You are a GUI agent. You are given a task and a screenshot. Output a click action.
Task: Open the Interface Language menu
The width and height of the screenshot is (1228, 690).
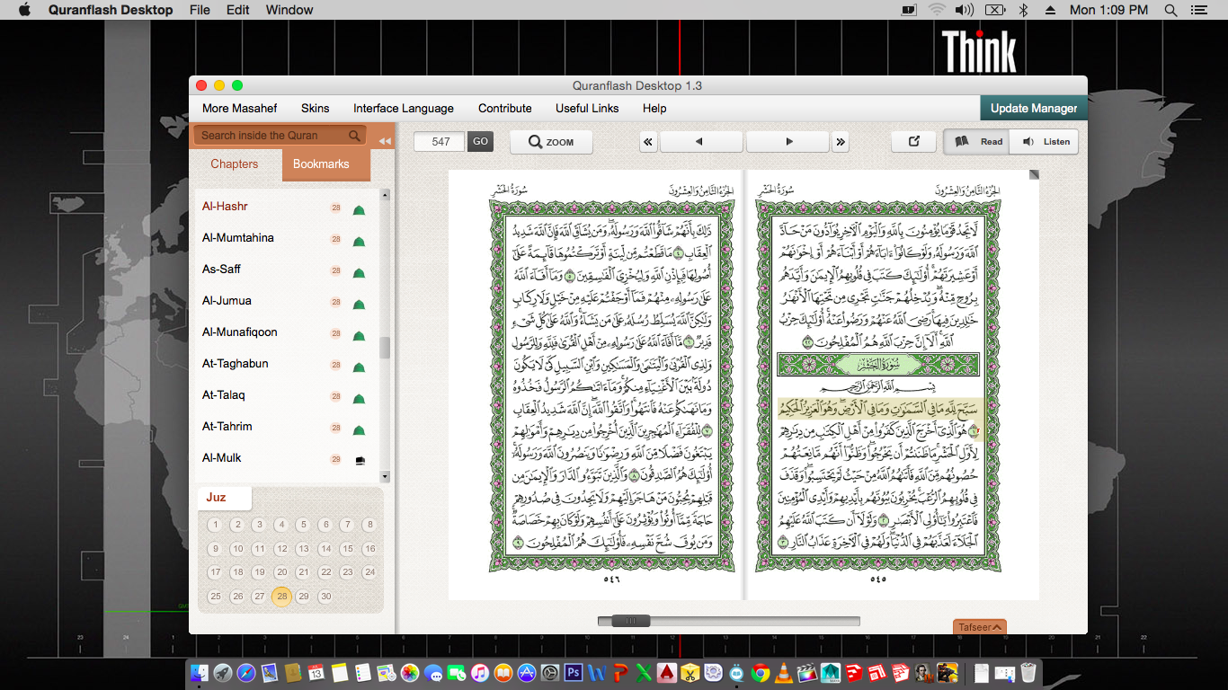click(403, 108)
